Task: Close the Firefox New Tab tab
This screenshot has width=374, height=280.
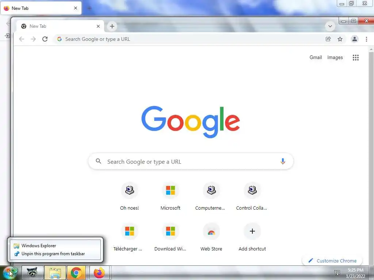Action: click(75, 8)
